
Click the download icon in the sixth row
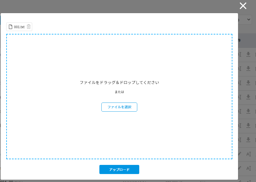point(248,125)
